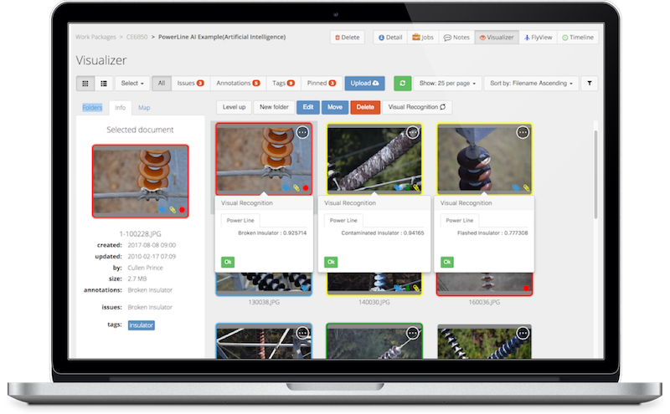The height and width of the screenshot is (414, 670).
Task: Go to CE6B50 breadcrumb
Action: pyautogui.click(x=137, y=37)
